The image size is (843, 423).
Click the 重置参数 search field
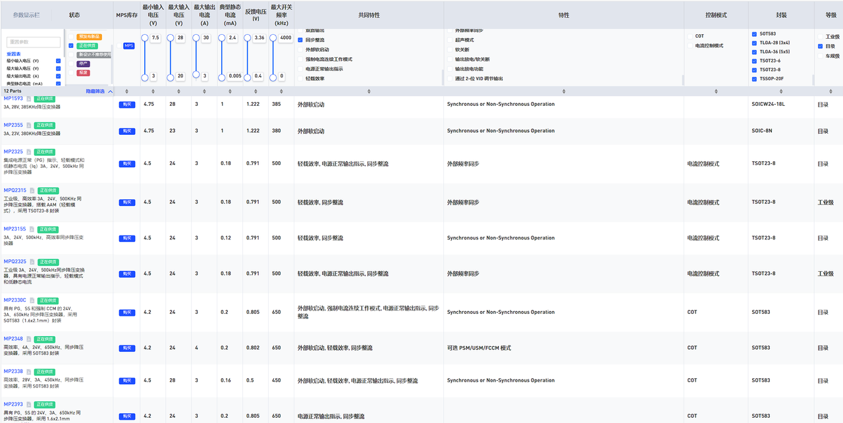[x=34, y=42]
